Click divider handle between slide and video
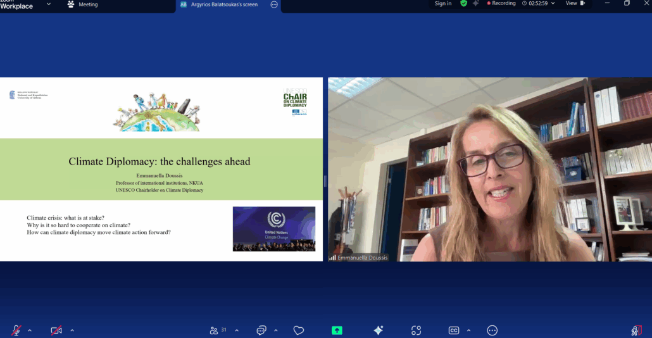This screenshot has height=338, width=652. pyautogui.click(x=325, y=181)
